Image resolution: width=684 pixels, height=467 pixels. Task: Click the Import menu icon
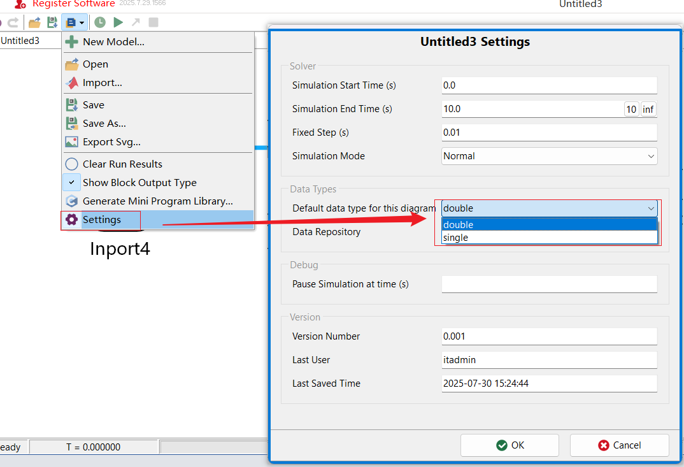point(71,82)
